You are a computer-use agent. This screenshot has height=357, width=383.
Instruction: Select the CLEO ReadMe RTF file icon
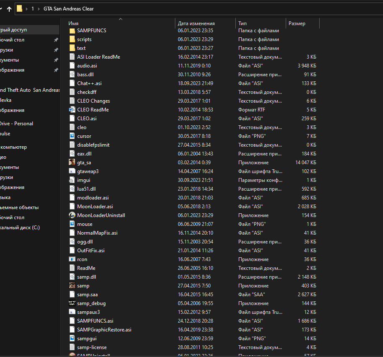[x=72, y=110]
